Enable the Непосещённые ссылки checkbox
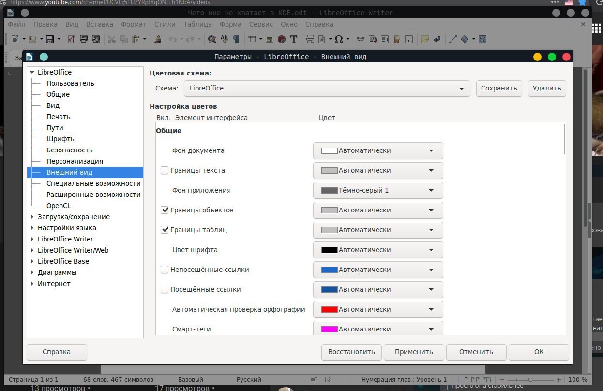Viewport: 603px width, 391px height. tap(165, 270)
